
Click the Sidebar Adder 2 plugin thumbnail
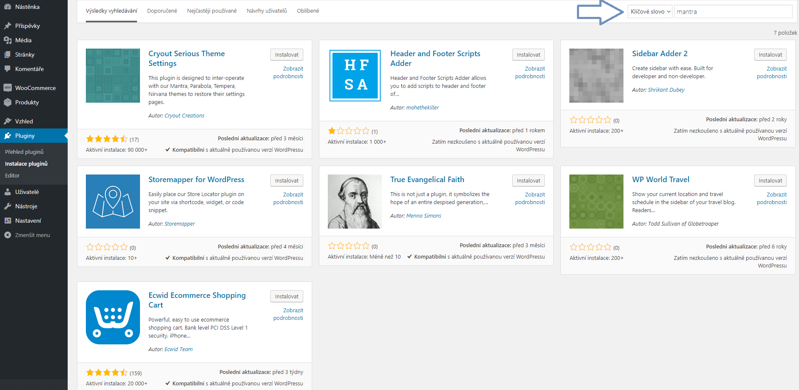[596, 76]
